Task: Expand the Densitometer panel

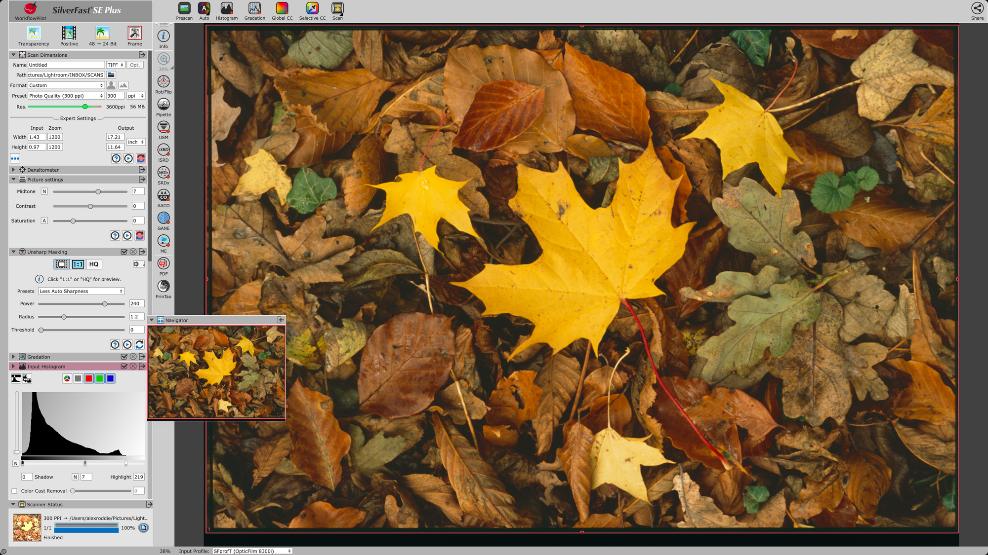Action: tap(13, 170)
